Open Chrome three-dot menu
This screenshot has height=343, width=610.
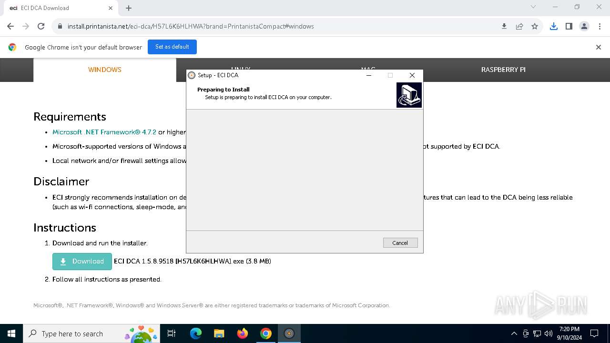[600, 26]
